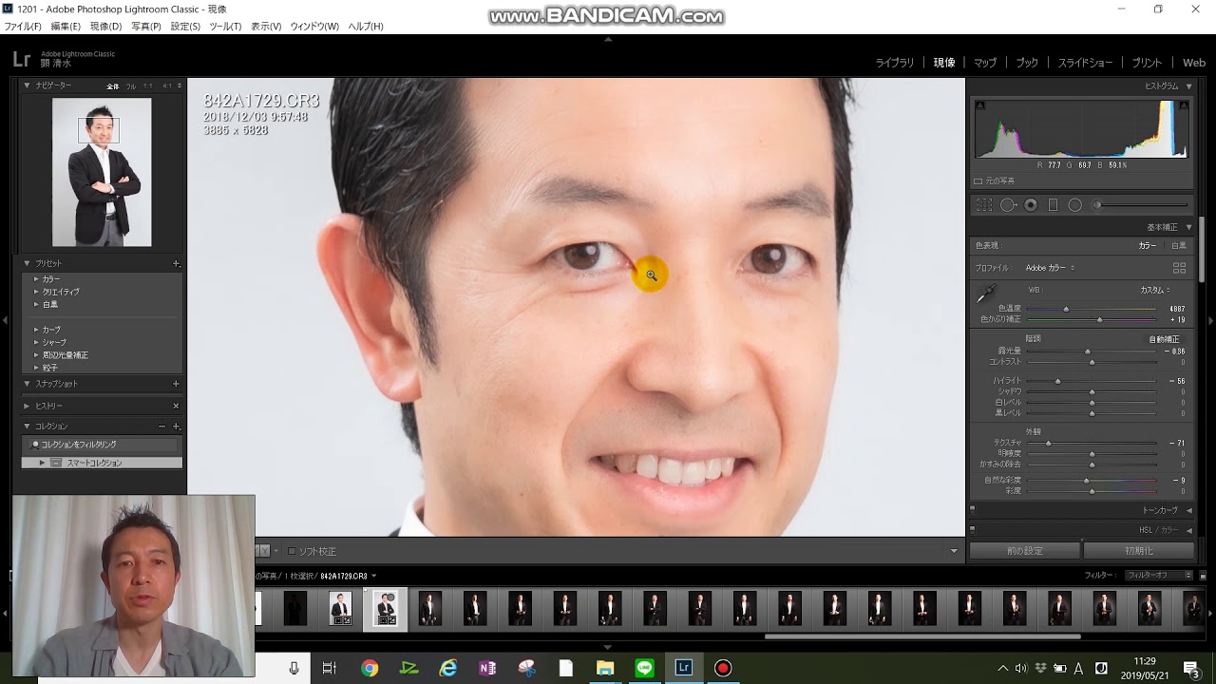The height and width of the screenshot is (684, 1216).
Task: Toggle the トーンカーブ panel on/off switch
Action: pos(973,510)
